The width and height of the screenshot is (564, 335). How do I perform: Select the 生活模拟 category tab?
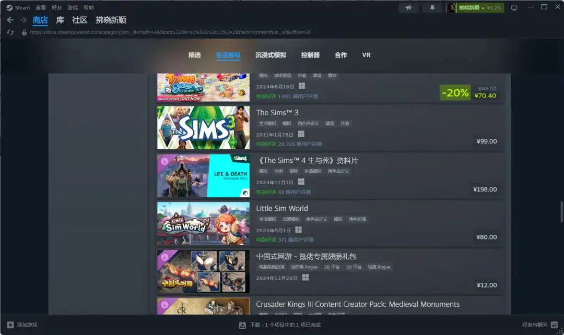click(228, 55)
